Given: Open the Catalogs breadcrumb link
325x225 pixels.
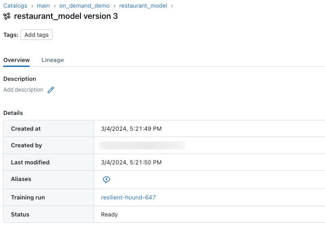Looking at the screenshot, I should tap(15, 6).
